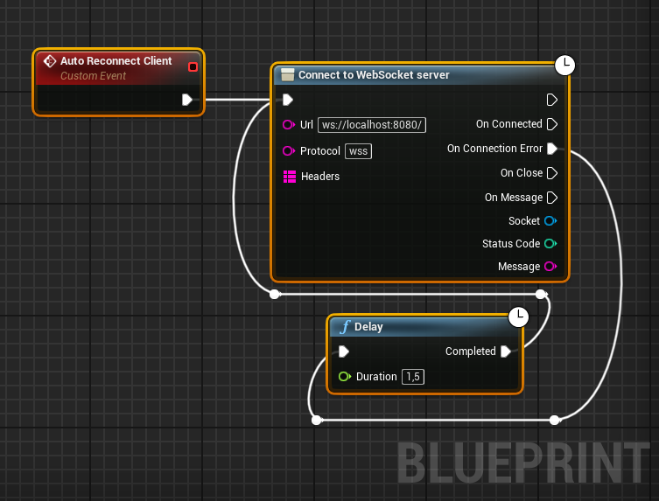Click the Url input pin
This screenshot has width=659, height=501.
[289, 125]
